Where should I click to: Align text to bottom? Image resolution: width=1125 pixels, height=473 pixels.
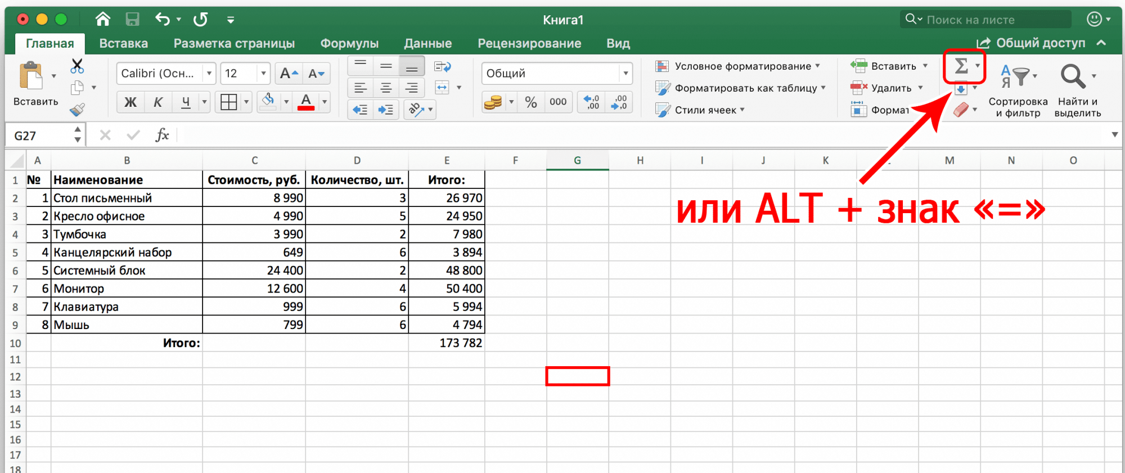[x=412, y=67]
